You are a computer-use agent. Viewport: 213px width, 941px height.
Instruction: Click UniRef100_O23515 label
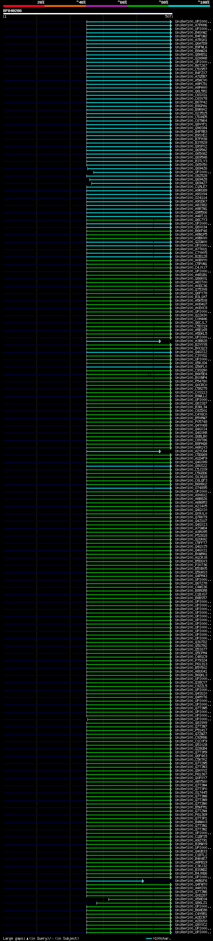[x=191, y=113]
